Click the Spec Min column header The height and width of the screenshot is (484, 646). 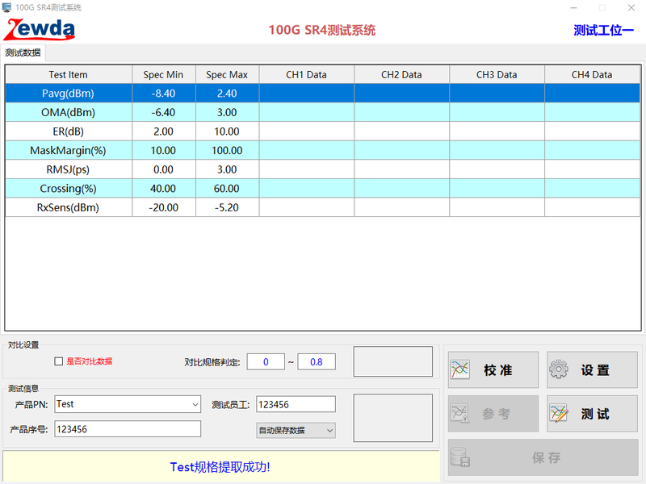164,74
